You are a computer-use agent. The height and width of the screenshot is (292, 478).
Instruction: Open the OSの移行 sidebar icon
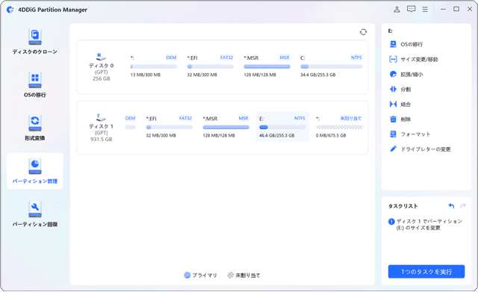click(35, 80)
